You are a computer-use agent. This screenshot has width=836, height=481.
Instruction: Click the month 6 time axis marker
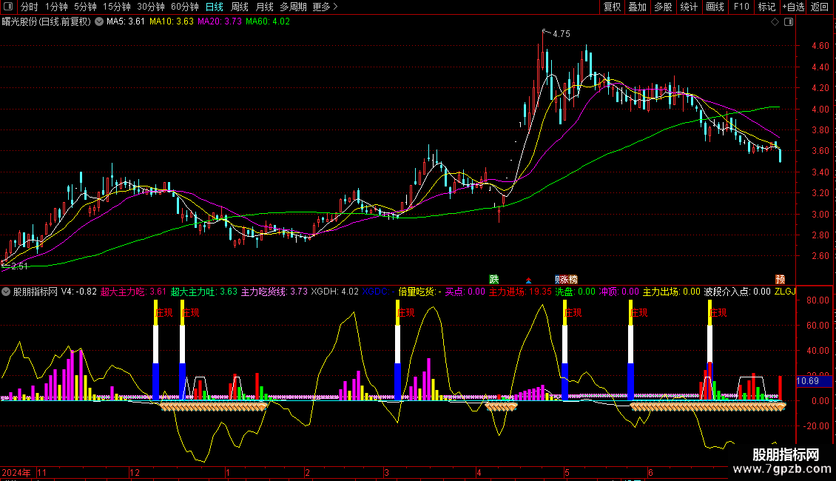pos(650,473)
